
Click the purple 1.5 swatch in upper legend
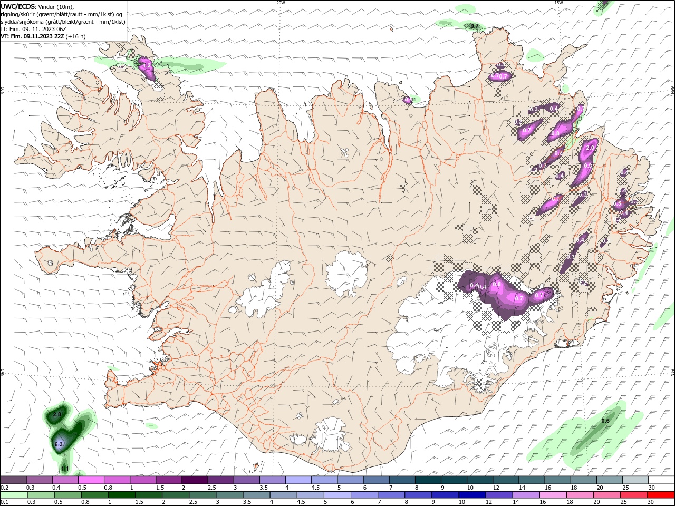(x=169, y=480)
